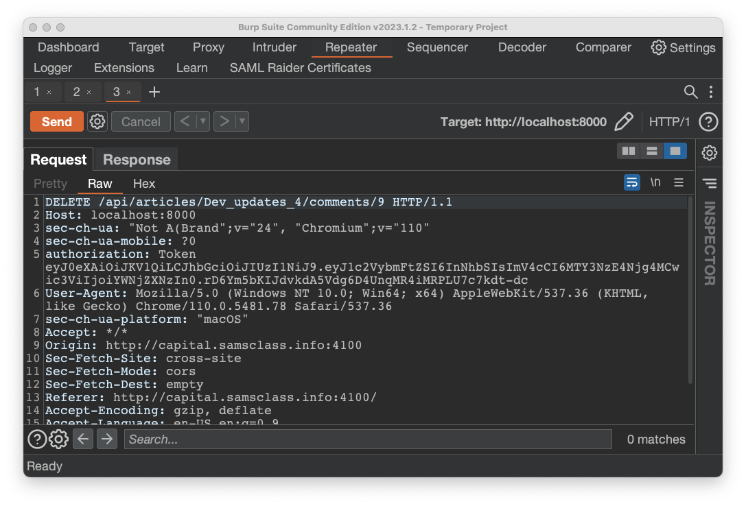
Task: Switch to the Intruder tab
Action: pos(275,47)
